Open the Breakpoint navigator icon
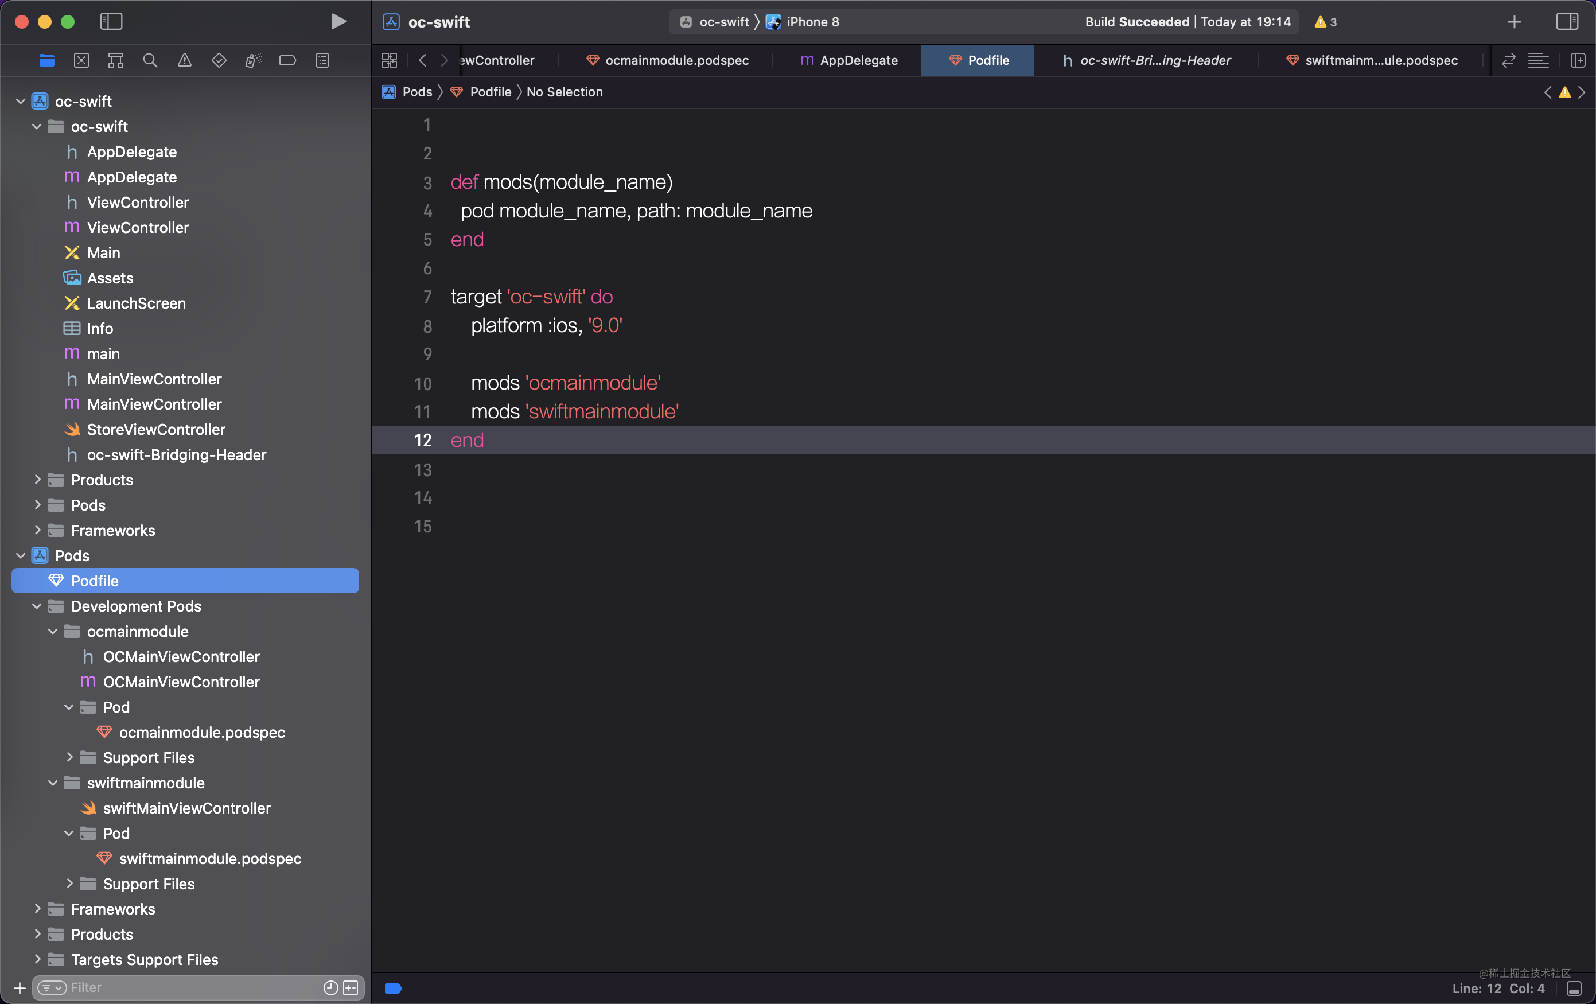 [287, 60]
